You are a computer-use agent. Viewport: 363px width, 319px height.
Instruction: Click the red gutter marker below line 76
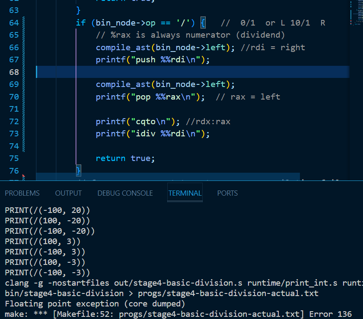(23, 177)
